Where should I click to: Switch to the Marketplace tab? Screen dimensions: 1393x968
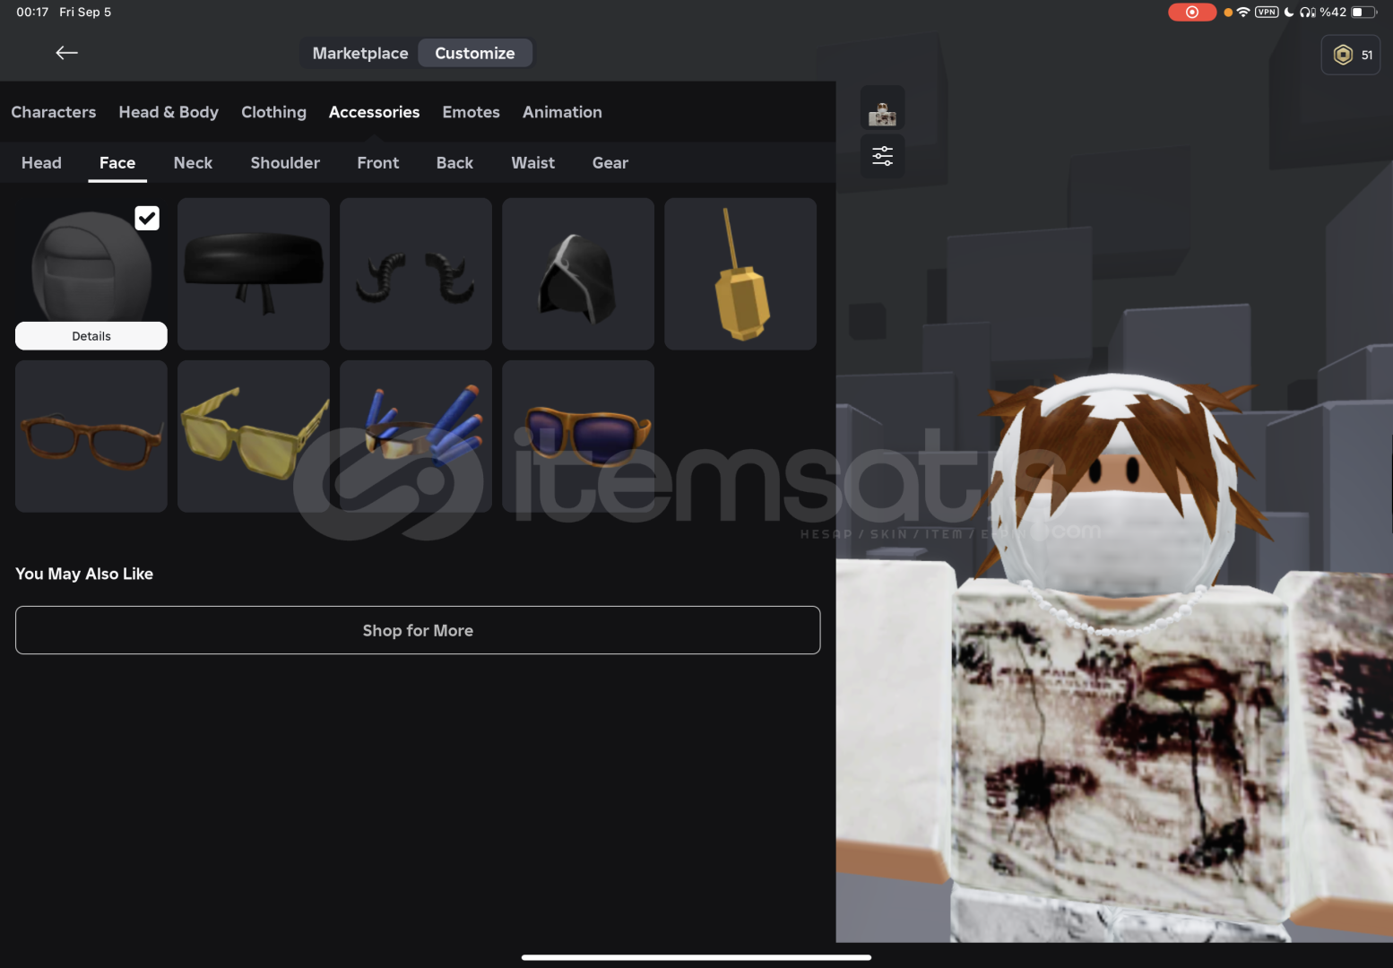(360, 53)
